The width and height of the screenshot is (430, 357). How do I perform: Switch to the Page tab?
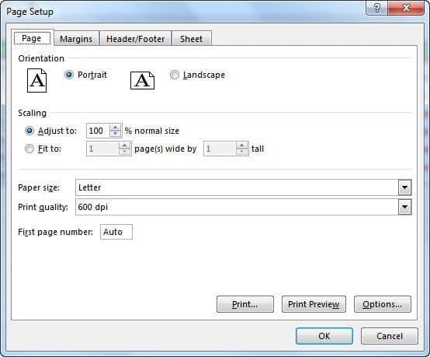[x=32, y=38]
